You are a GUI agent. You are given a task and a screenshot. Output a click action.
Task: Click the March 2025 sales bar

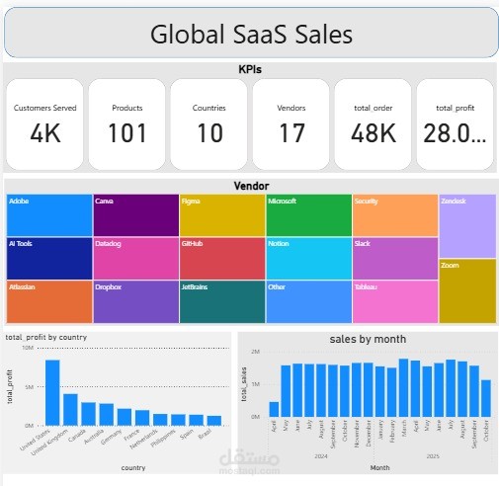(403, 388)
